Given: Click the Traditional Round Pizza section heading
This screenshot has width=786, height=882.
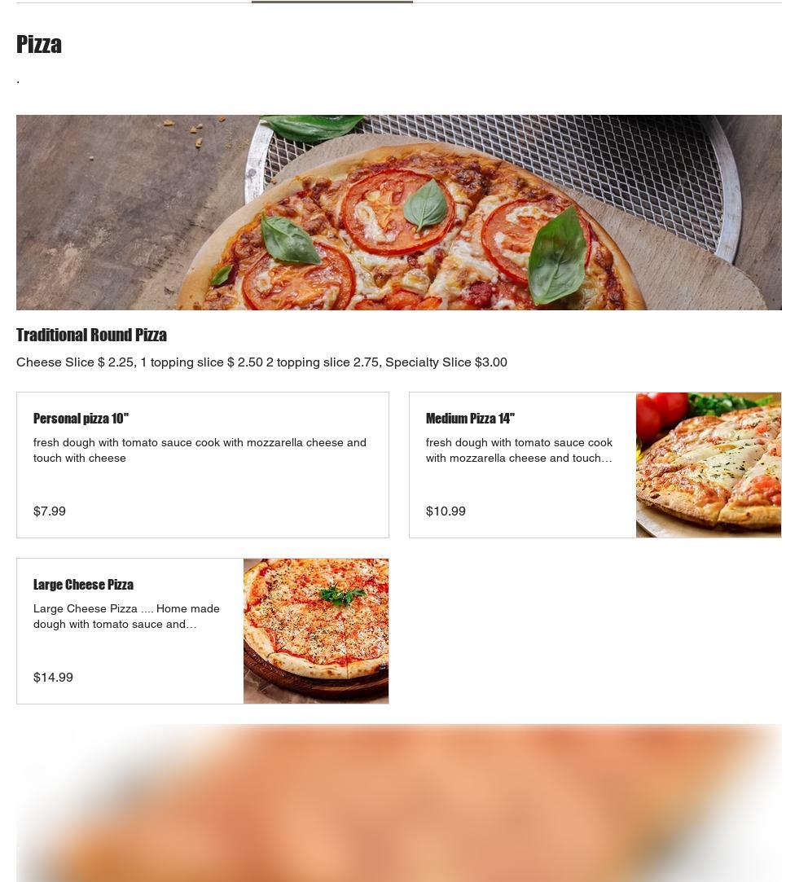Looking at the screenshot, I should pyautogui.click(x=92, y=335).
